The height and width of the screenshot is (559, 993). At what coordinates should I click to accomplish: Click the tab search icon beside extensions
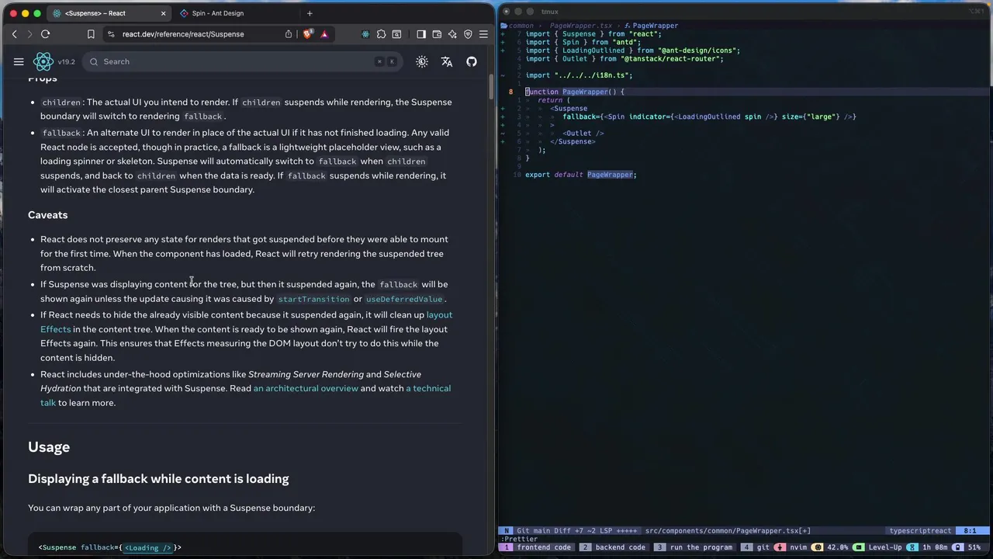pos(396,34)
